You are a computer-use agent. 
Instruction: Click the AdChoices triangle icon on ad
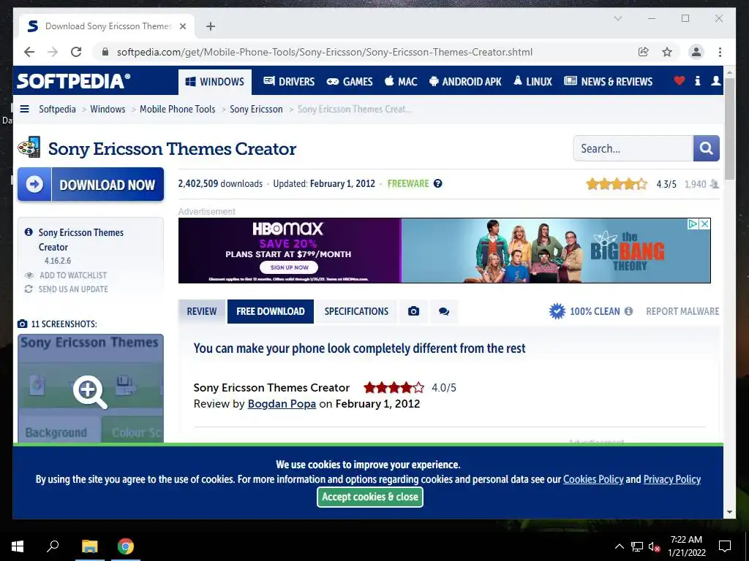coord(693,224)
